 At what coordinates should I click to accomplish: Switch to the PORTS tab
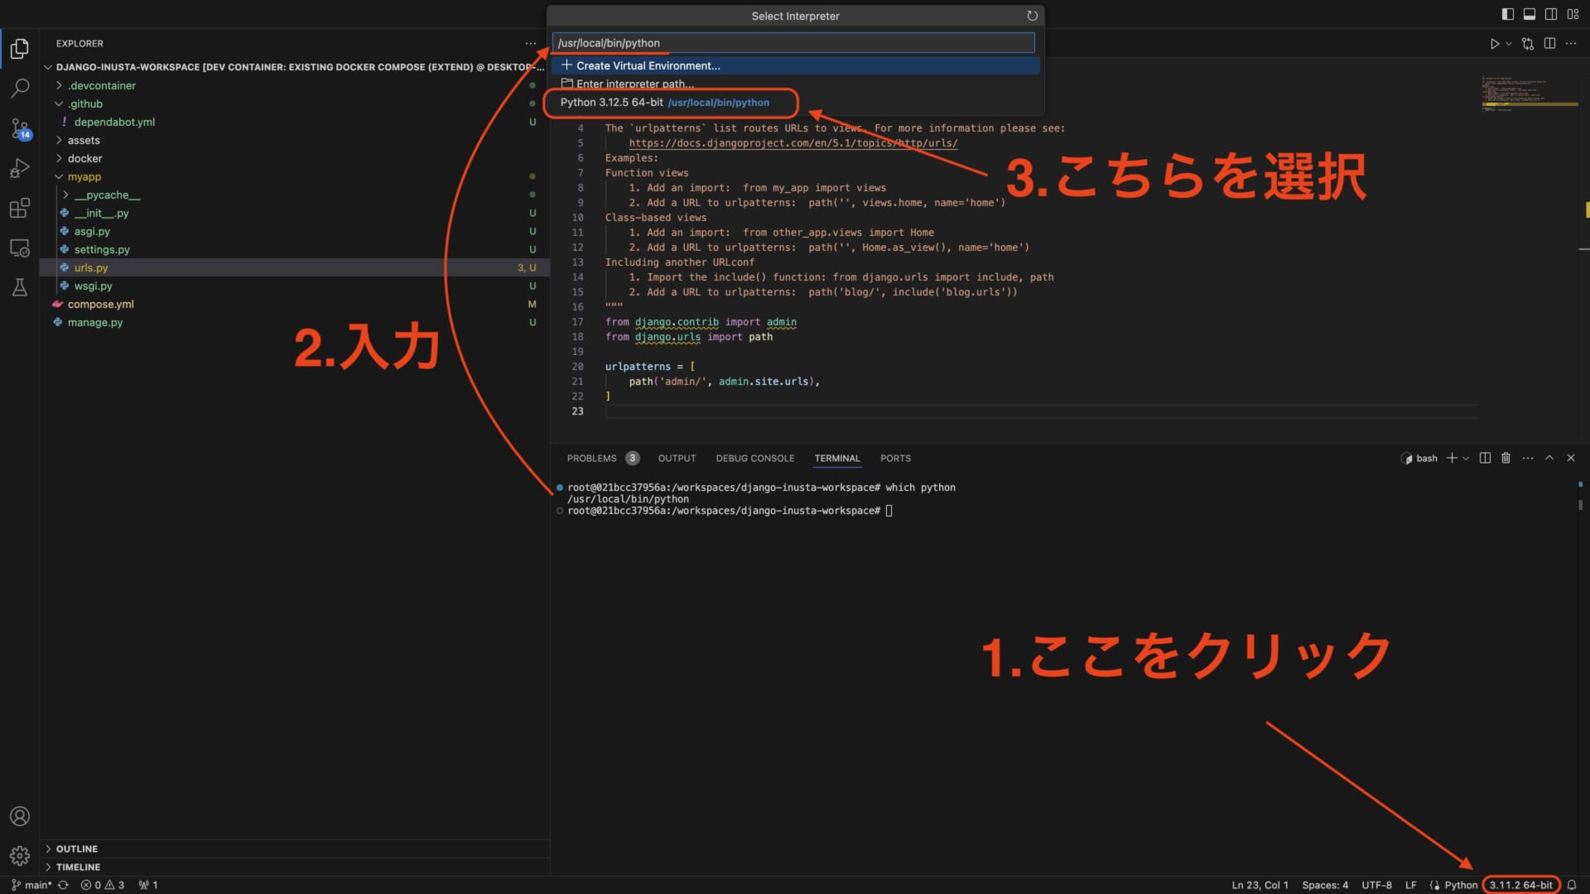895,459
